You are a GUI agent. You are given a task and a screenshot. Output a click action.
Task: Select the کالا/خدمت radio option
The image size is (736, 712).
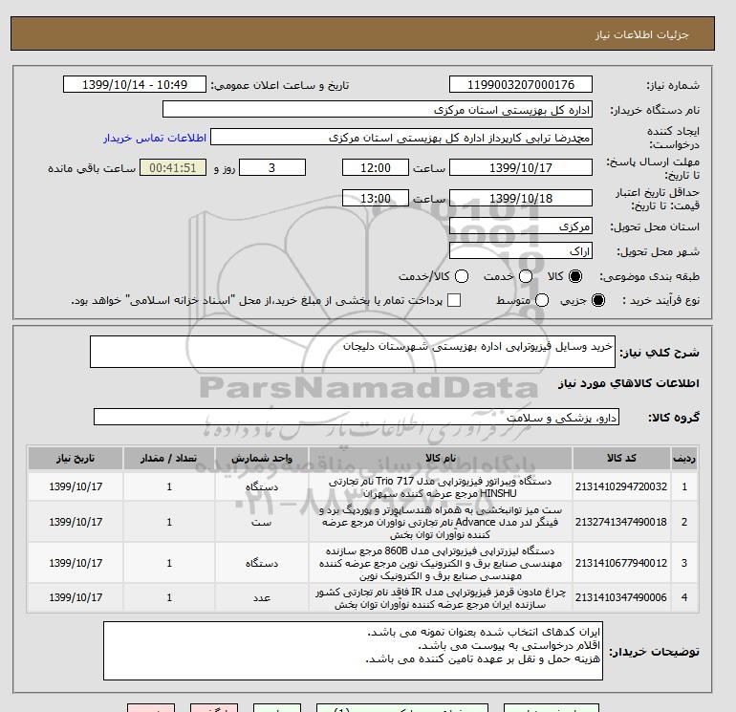[x=462, y=276]
